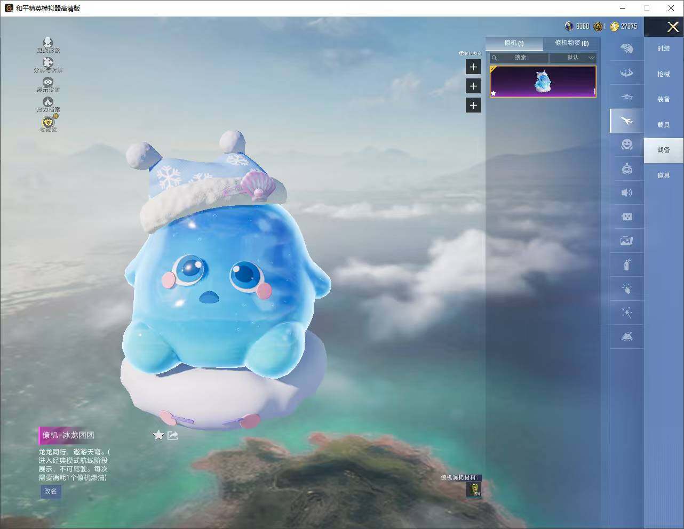Viewport: 684px width, 529px height.
Task: Click the 27975 gold amount
Action: coord(629,26)
